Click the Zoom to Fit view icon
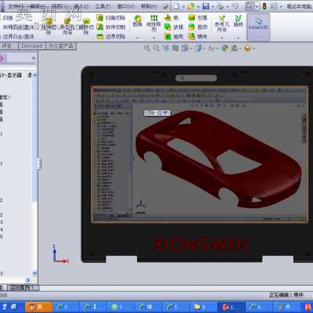This screenshot has width=313, height=313. click(x=147, y=48)
